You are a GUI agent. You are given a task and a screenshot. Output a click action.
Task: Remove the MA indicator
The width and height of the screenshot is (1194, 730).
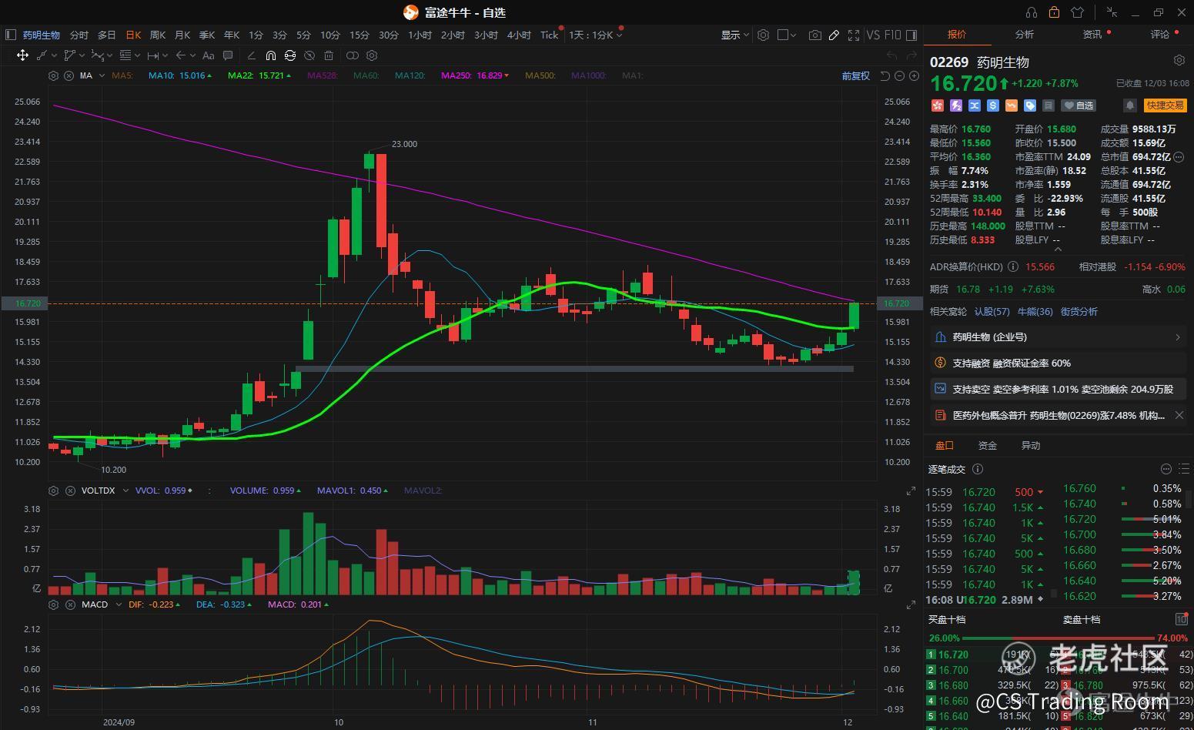69,75
